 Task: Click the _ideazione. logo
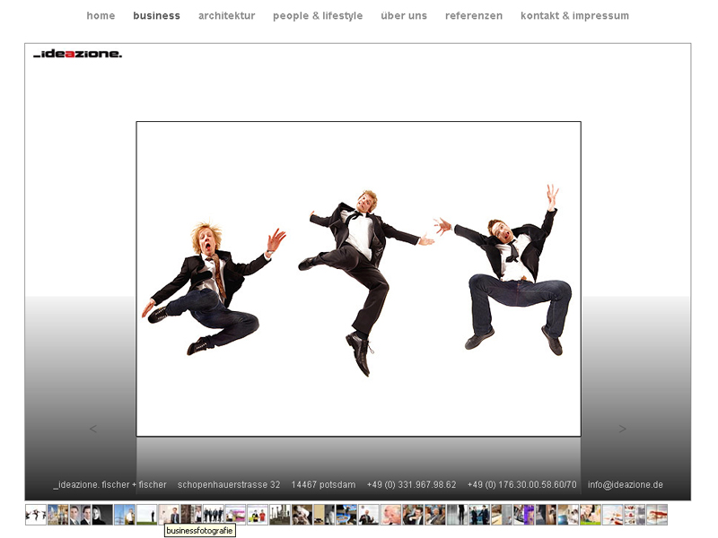click(78, 54)
